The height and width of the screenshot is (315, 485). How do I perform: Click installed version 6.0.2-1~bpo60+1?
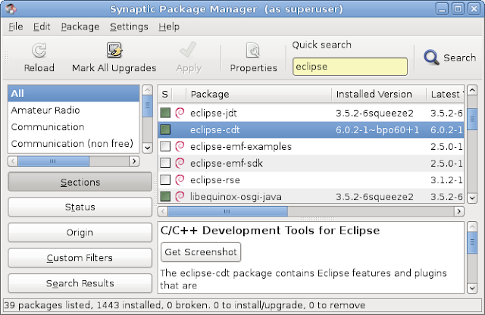(x=377, y=129)
